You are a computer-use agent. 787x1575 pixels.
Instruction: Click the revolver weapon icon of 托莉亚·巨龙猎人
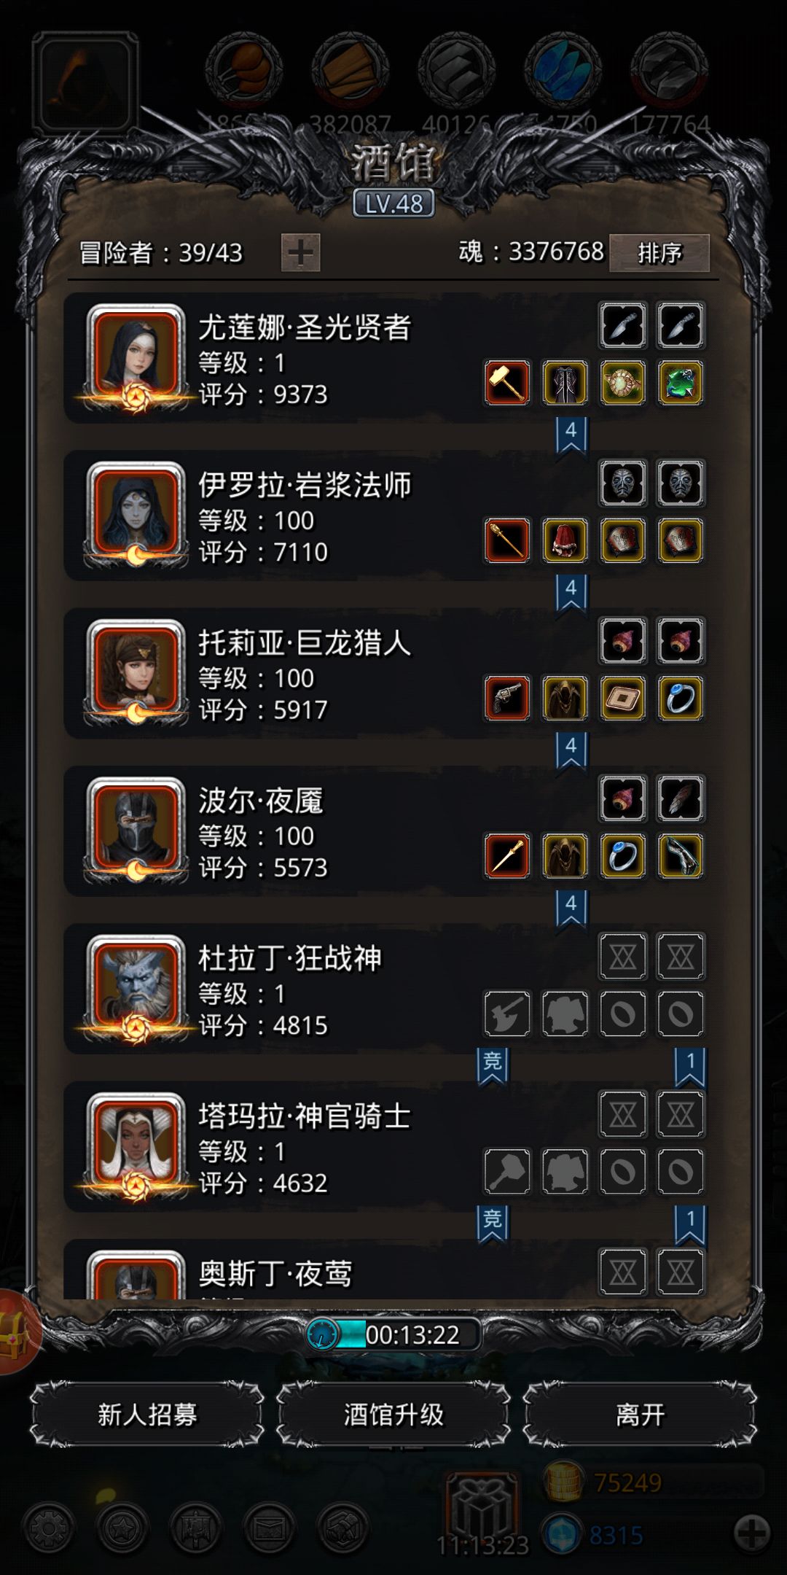(507, 698)
